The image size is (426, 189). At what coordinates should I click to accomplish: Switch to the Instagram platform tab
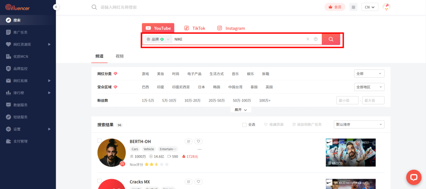[231, 28]
